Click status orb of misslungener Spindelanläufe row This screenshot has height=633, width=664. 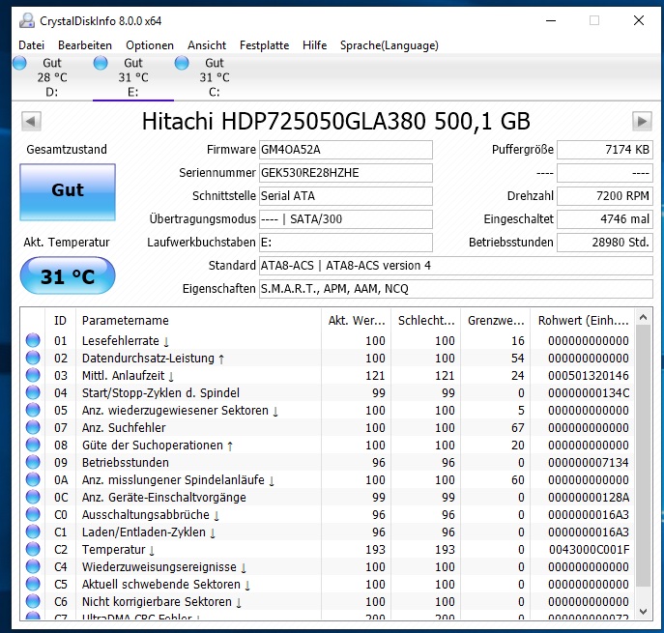pos(33,479)
